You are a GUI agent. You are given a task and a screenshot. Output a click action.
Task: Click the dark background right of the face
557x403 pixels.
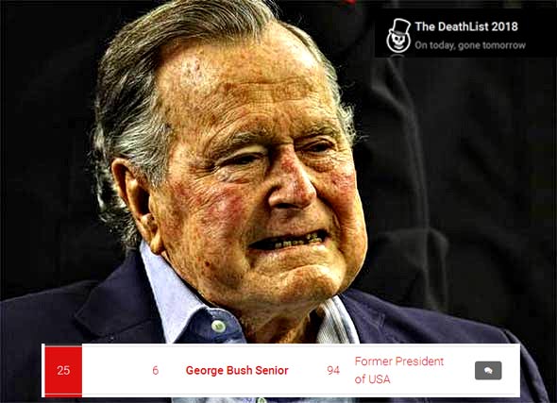(462, 177)
